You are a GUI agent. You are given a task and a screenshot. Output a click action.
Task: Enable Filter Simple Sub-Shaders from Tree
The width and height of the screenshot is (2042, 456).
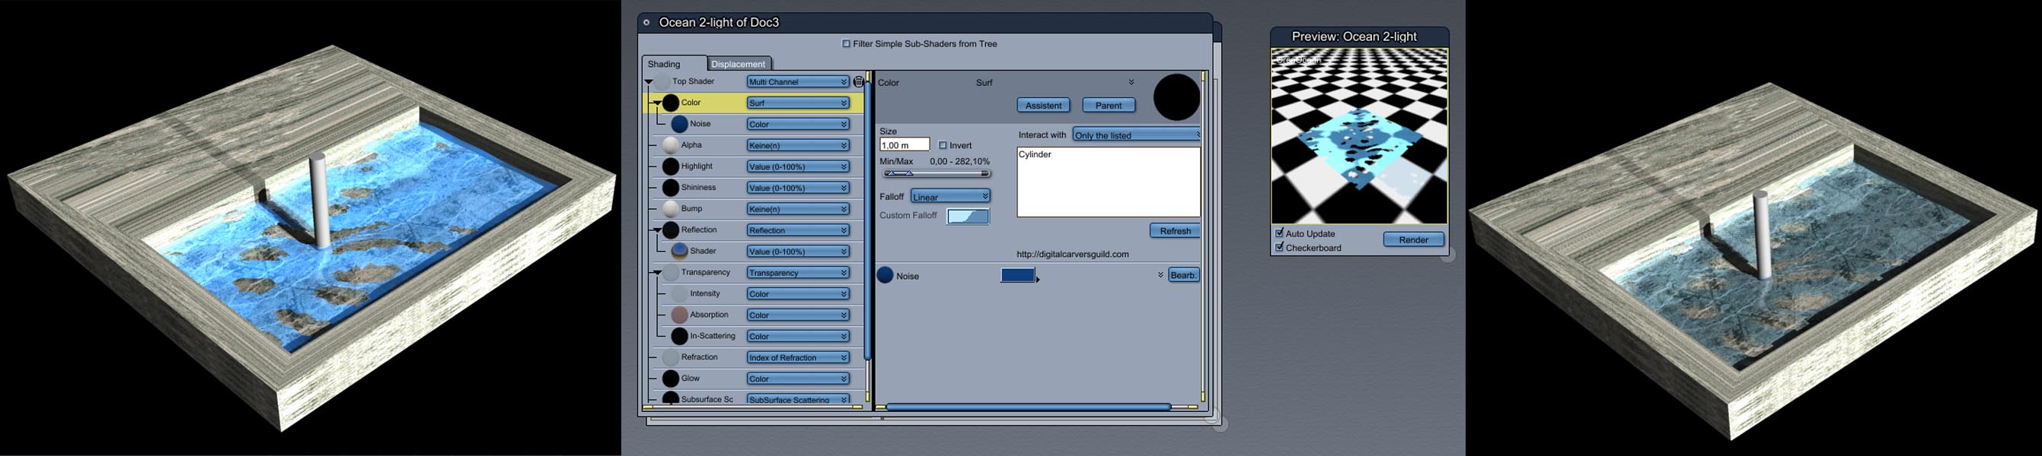[x=846, y=43]
